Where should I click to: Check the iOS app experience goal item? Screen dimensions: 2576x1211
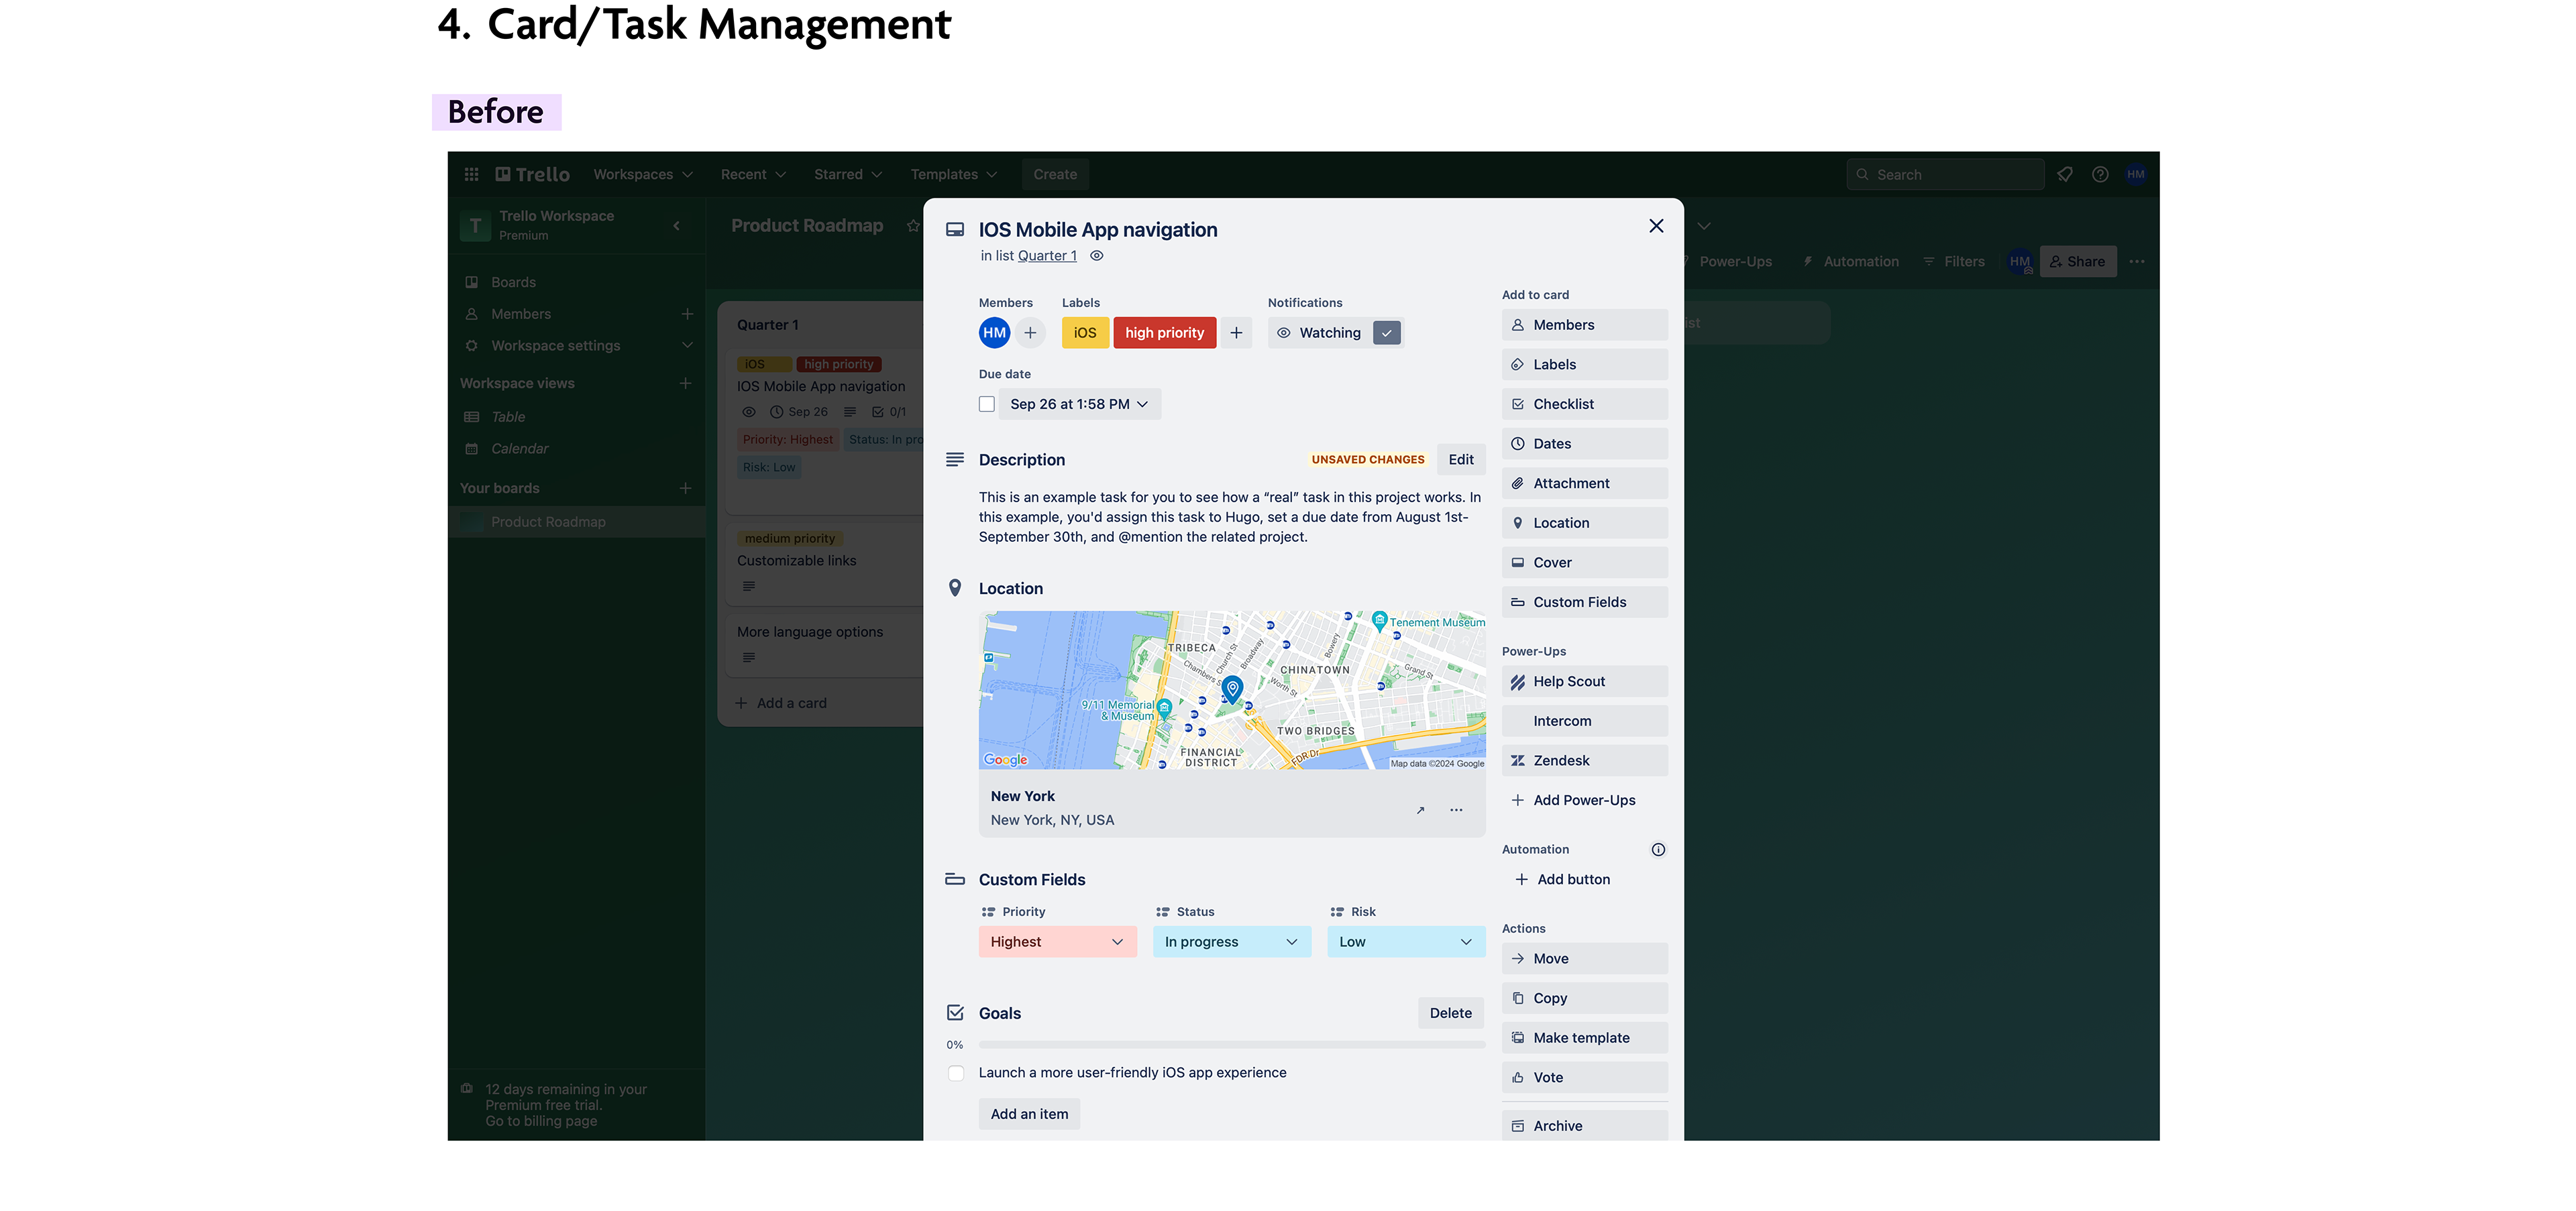tap(956, 1073)
